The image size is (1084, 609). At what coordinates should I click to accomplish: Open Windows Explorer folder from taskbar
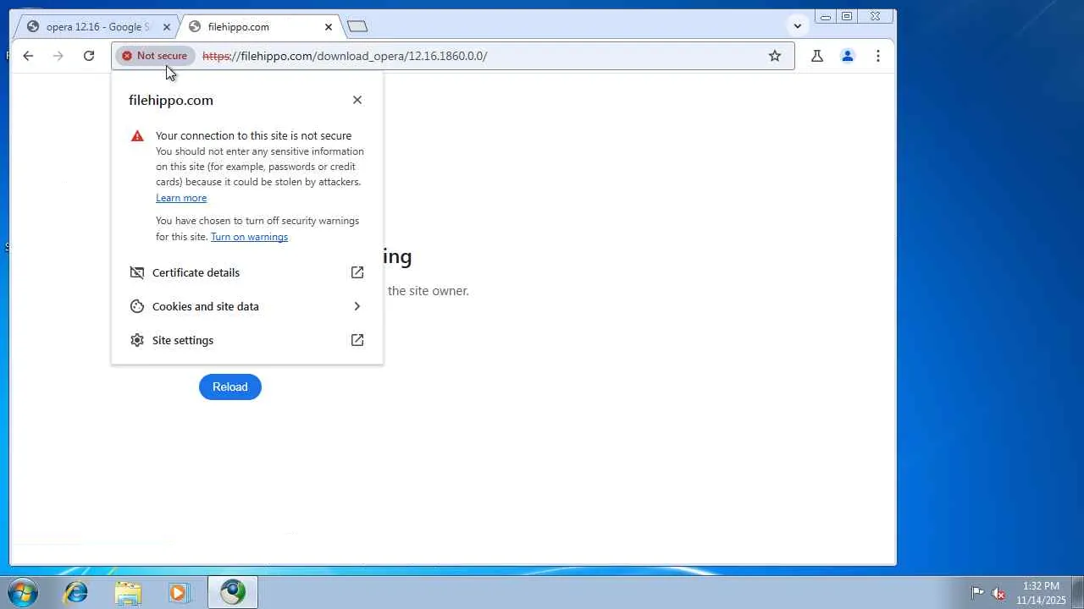tap(128, 593)
